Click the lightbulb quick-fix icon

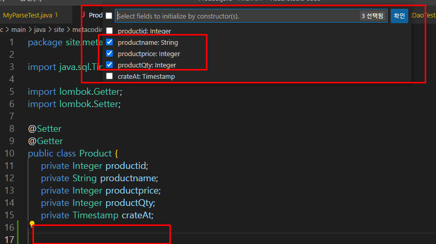pyautogui.click(x=32, y=224)
